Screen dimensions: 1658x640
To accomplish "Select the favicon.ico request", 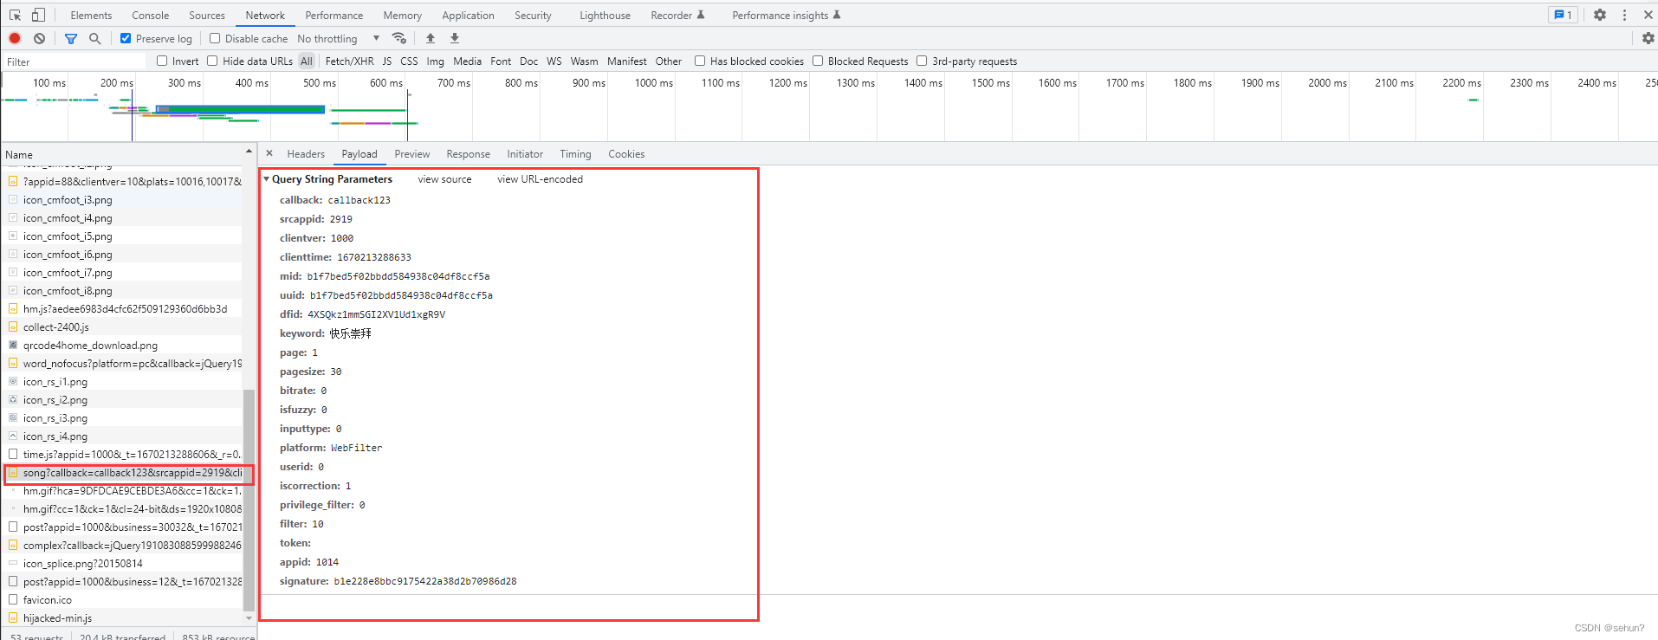I will pos(122,600).
